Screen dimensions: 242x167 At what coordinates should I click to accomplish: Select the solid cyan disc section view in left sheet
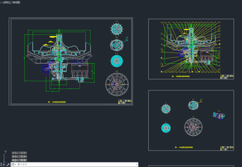117,61
